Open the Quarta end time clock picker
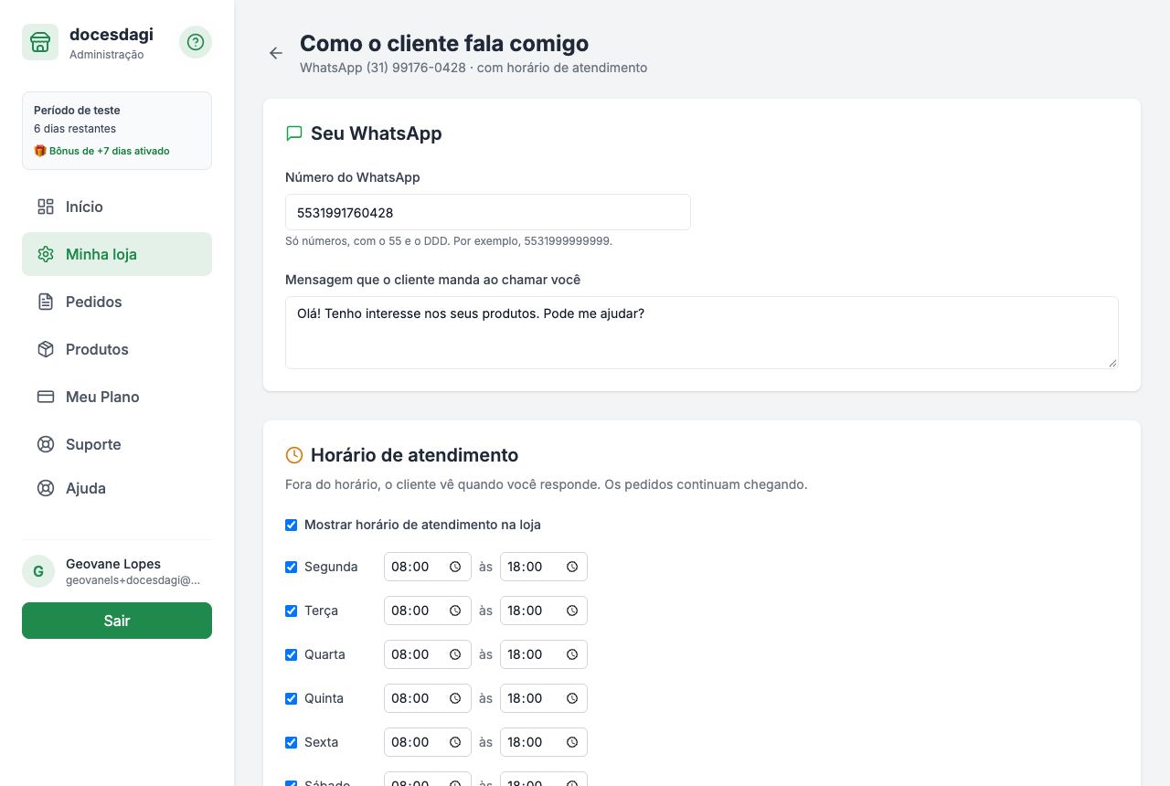 click(x=572, y=654)
